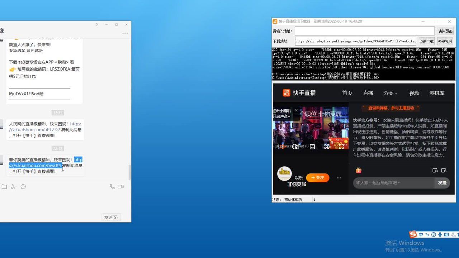
Task: Toggle Chinese/English mode on IME bar
Action: tap(421, 235)
